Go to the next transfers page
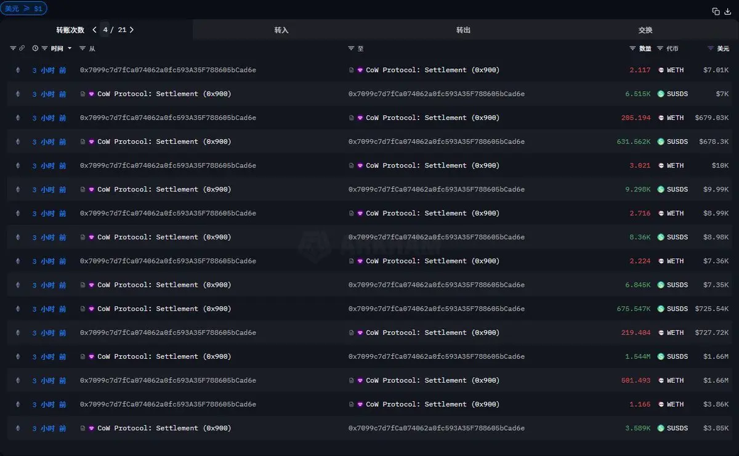The height and width of the screenshot is (456, 739). 132,30
